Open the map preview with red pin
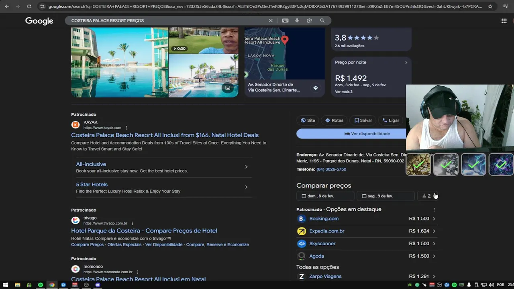514x289 pixels. click(284, 53)
